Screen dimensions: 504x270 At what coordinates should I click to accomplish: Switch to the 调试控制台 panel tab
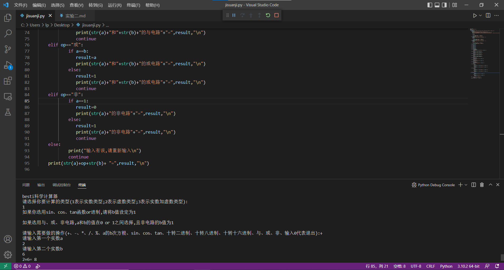pyautogui.click(x=61, y=185)
